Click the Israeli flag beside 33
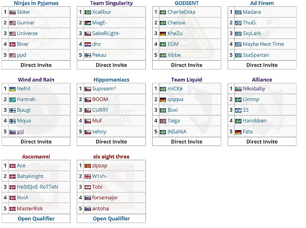This screenshot has width=306, height=228. pyautogui.click(x=238, y=110)
